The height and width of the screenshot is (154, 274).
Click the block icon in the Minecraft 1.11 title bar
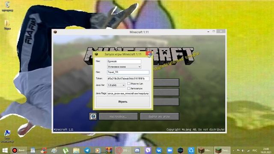coord(55,32)
